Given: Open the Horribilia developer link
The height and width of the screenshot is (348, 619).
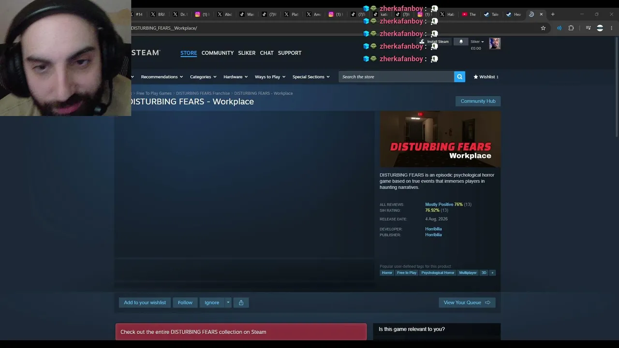Looking at the screenshot, I should coord(433,229).
